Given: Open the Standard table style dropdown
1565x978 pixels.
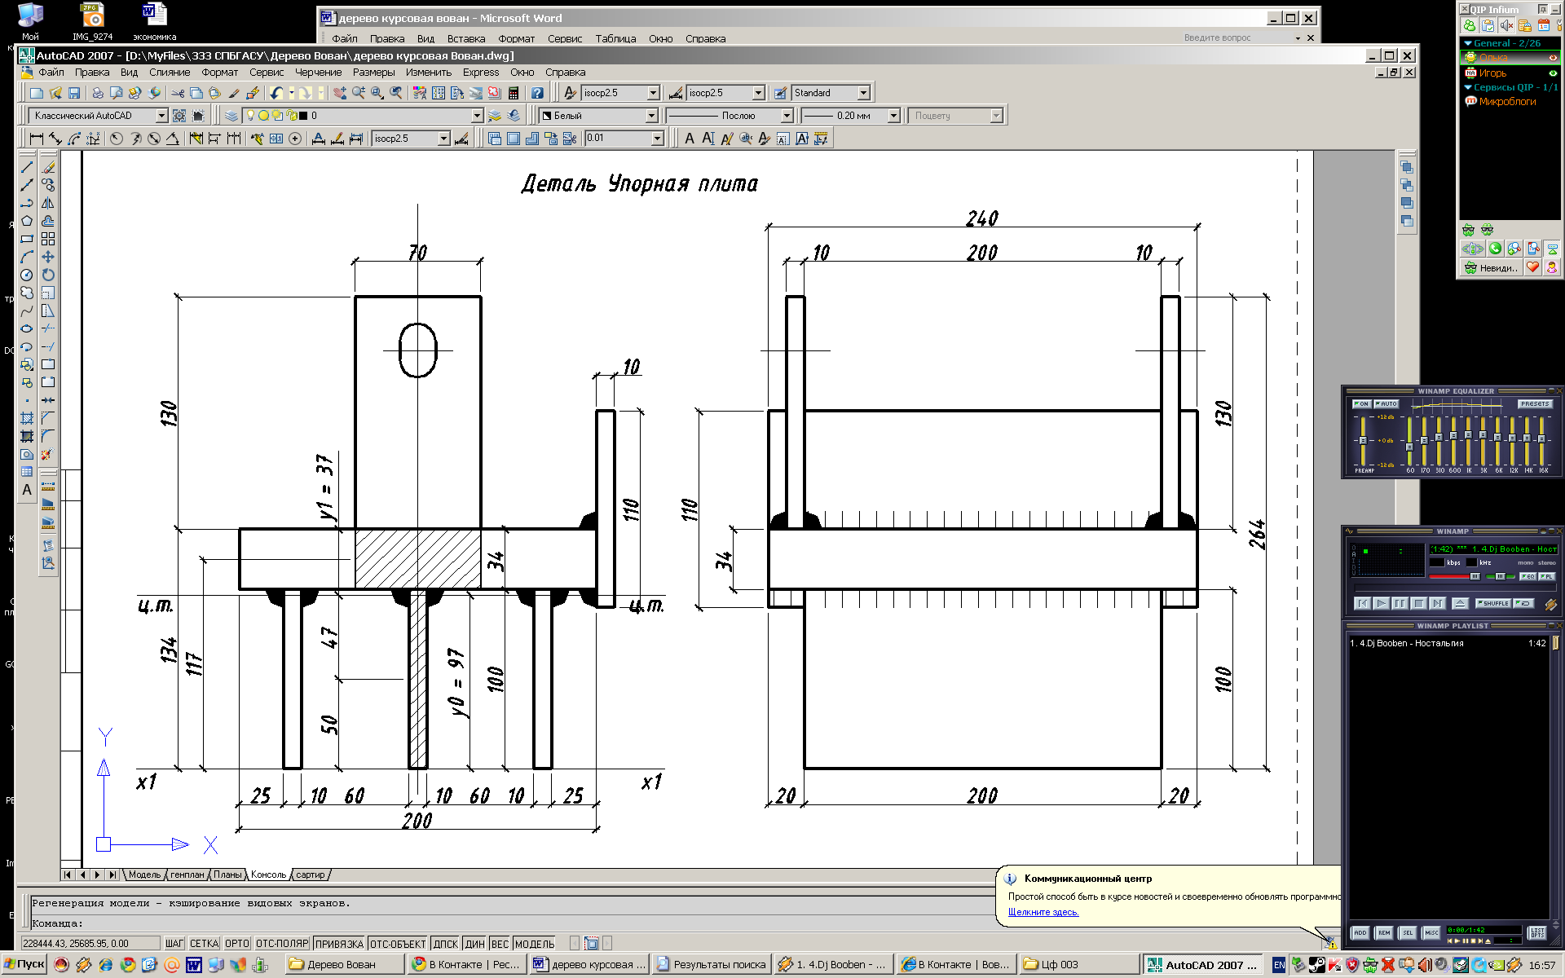Looking at the screenshot, I should click(863, 93).
